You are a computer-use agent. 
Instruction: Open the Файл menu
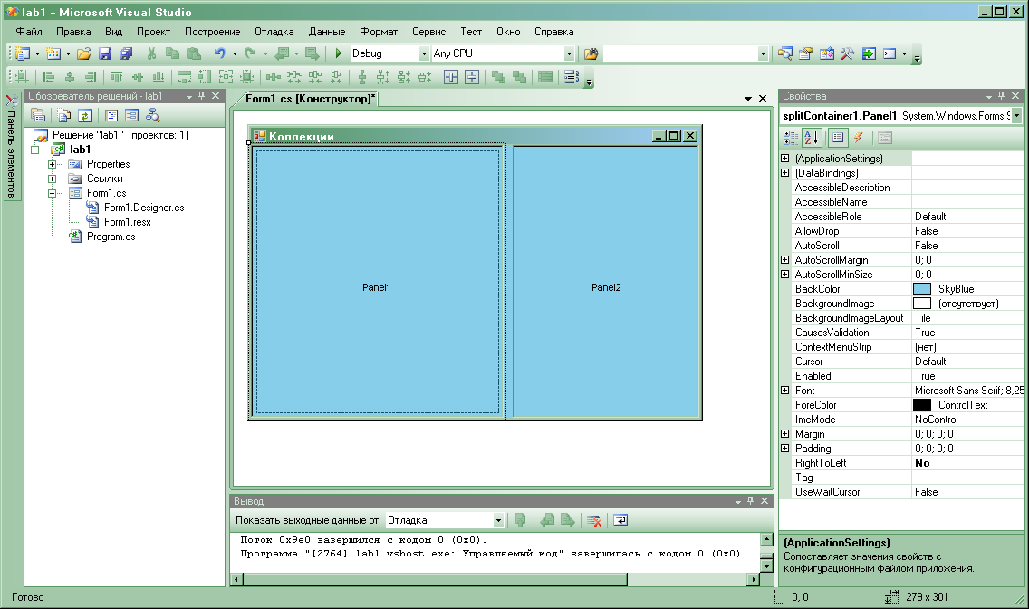click(x=29, y=32)
